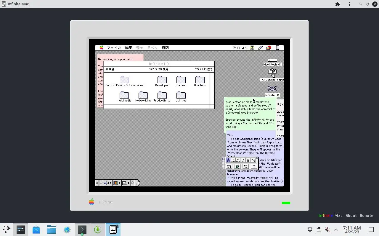Open the 編集 menu
The width and height of the screenshot is (379, 236).
coord(129,48)
